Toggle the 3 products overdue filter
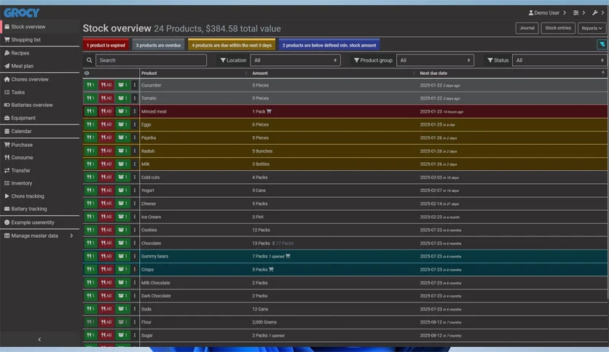Image resolution: width=609 pixels, height=352 pixels. (x=158, y=45)
